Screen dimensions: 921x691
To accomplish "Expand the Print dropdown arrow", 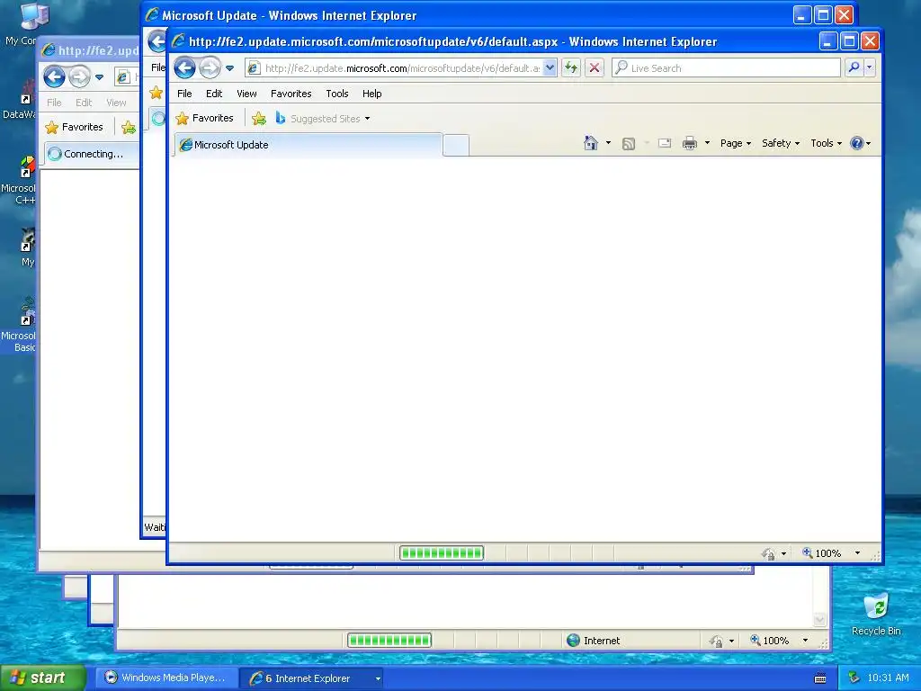I will [x=707, y=143].
